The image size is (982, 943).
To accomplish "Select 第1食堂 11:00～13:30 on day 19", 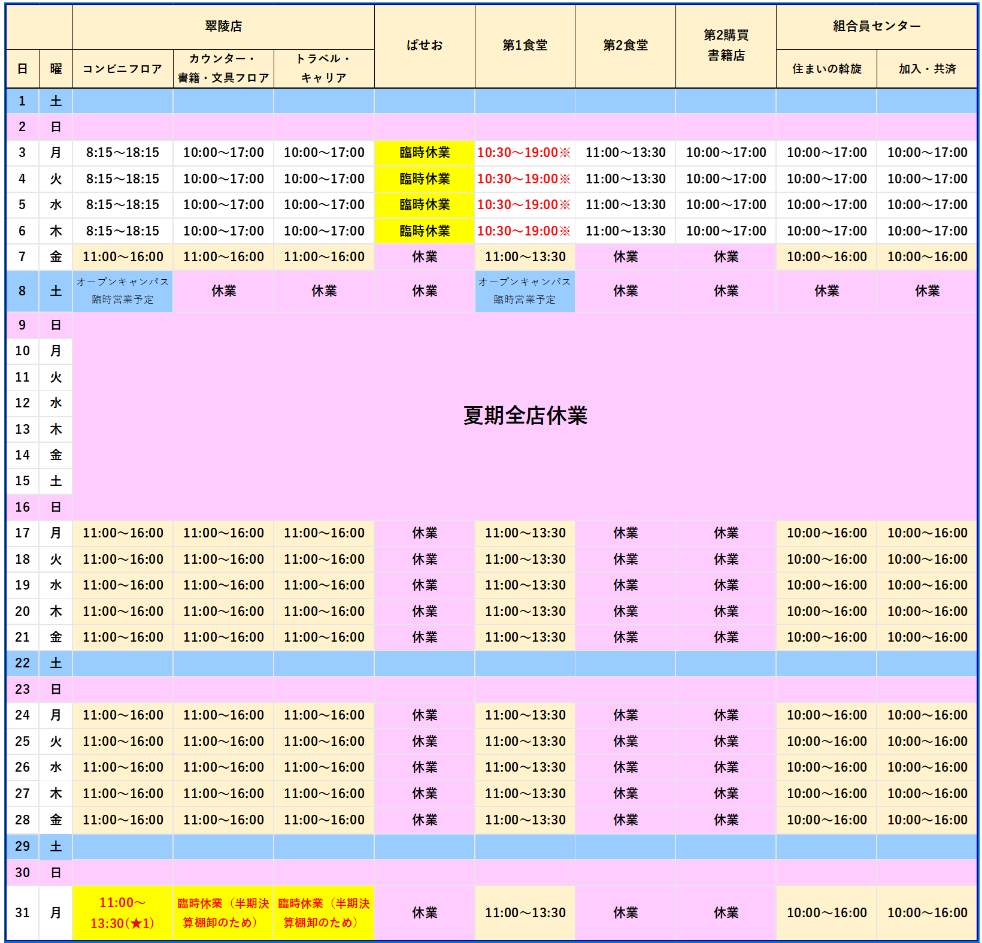I will 525,585.
